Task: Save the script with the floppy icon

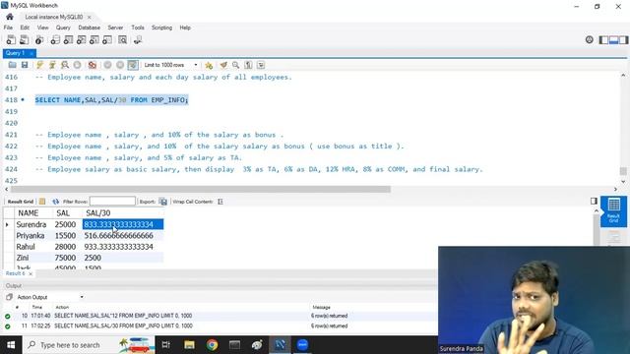Action: 25,65
